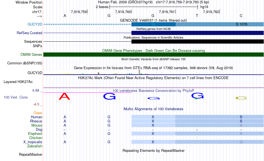Toggle the ---> base direction arrow
Screen dimensions: 264x161
(39, 16)
